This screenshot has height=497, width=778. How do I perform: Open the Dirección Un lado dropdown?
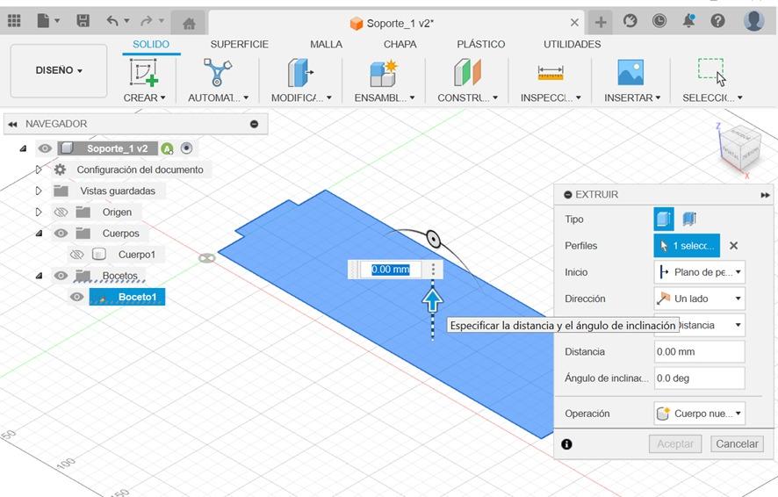(x=700, y=299)
